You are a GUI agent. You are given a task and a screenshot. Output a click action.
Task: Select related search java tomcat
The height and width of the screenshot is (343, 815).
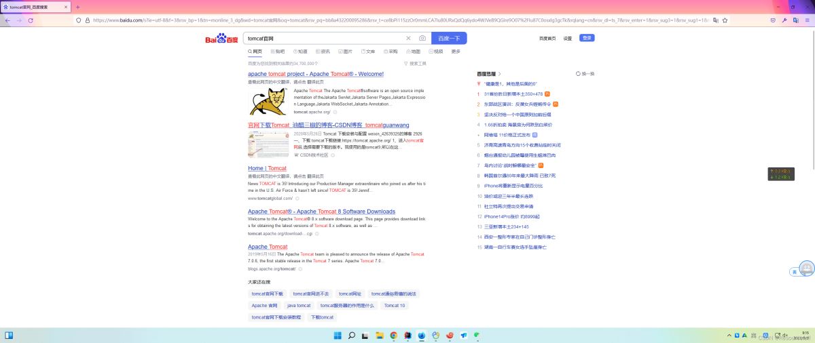click(x=299, y=306)
